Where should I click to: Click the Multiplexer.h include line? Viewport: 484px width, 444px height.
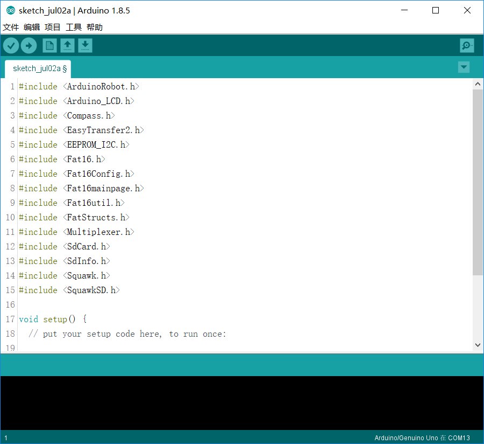(76, 232)
